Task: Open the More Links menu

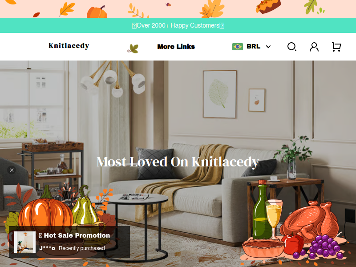Action: coord(176,47)
